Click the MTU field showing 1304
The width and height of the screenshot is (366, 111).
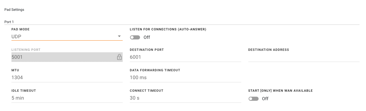click(x=67, y=78)
